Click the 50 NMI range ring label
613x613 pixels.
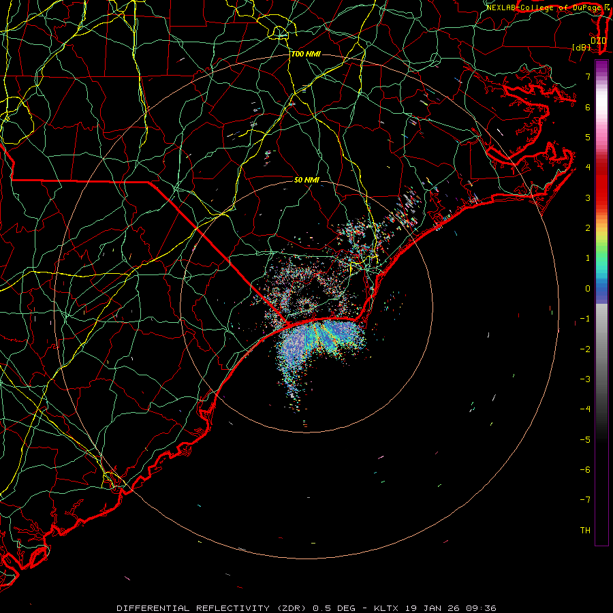(x=306, y=180)
